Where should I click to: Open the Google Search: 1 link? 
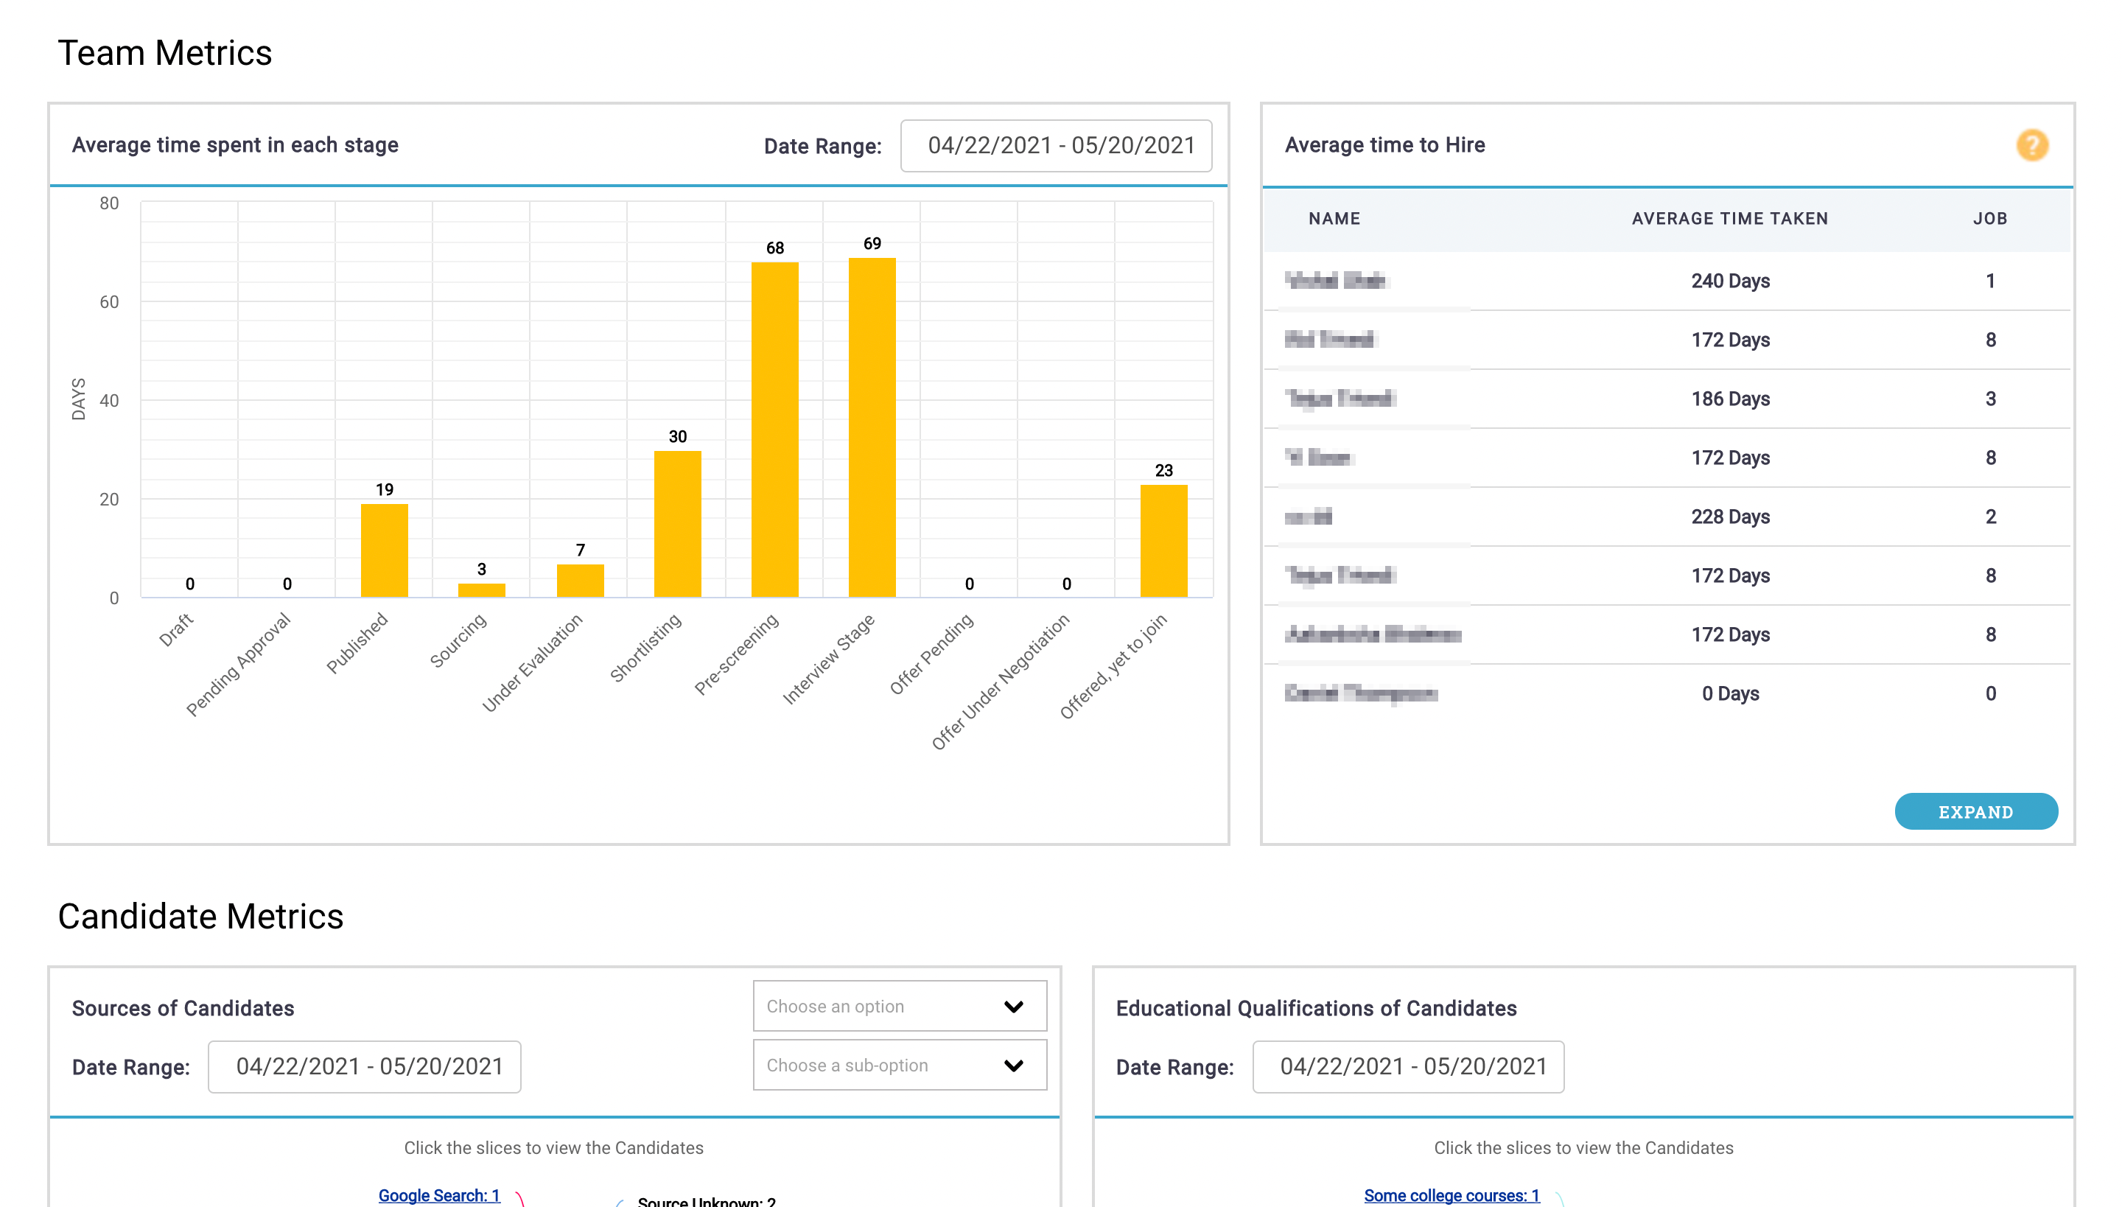pos(439,1194)
